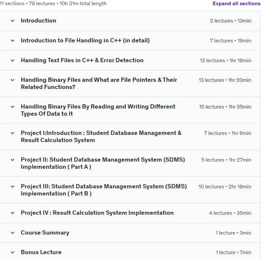
Task: Expand the Bonus Lecture chevron
Action: pos(12,252)
